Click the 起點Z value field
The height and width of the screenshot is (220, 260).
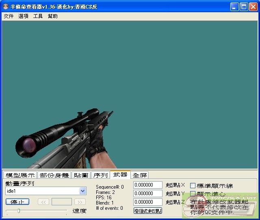coord(148,202)
